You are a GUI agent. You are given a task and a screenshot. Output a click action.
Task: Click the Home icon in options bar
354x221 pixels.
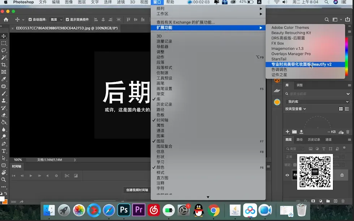click(x=6, y=19)
